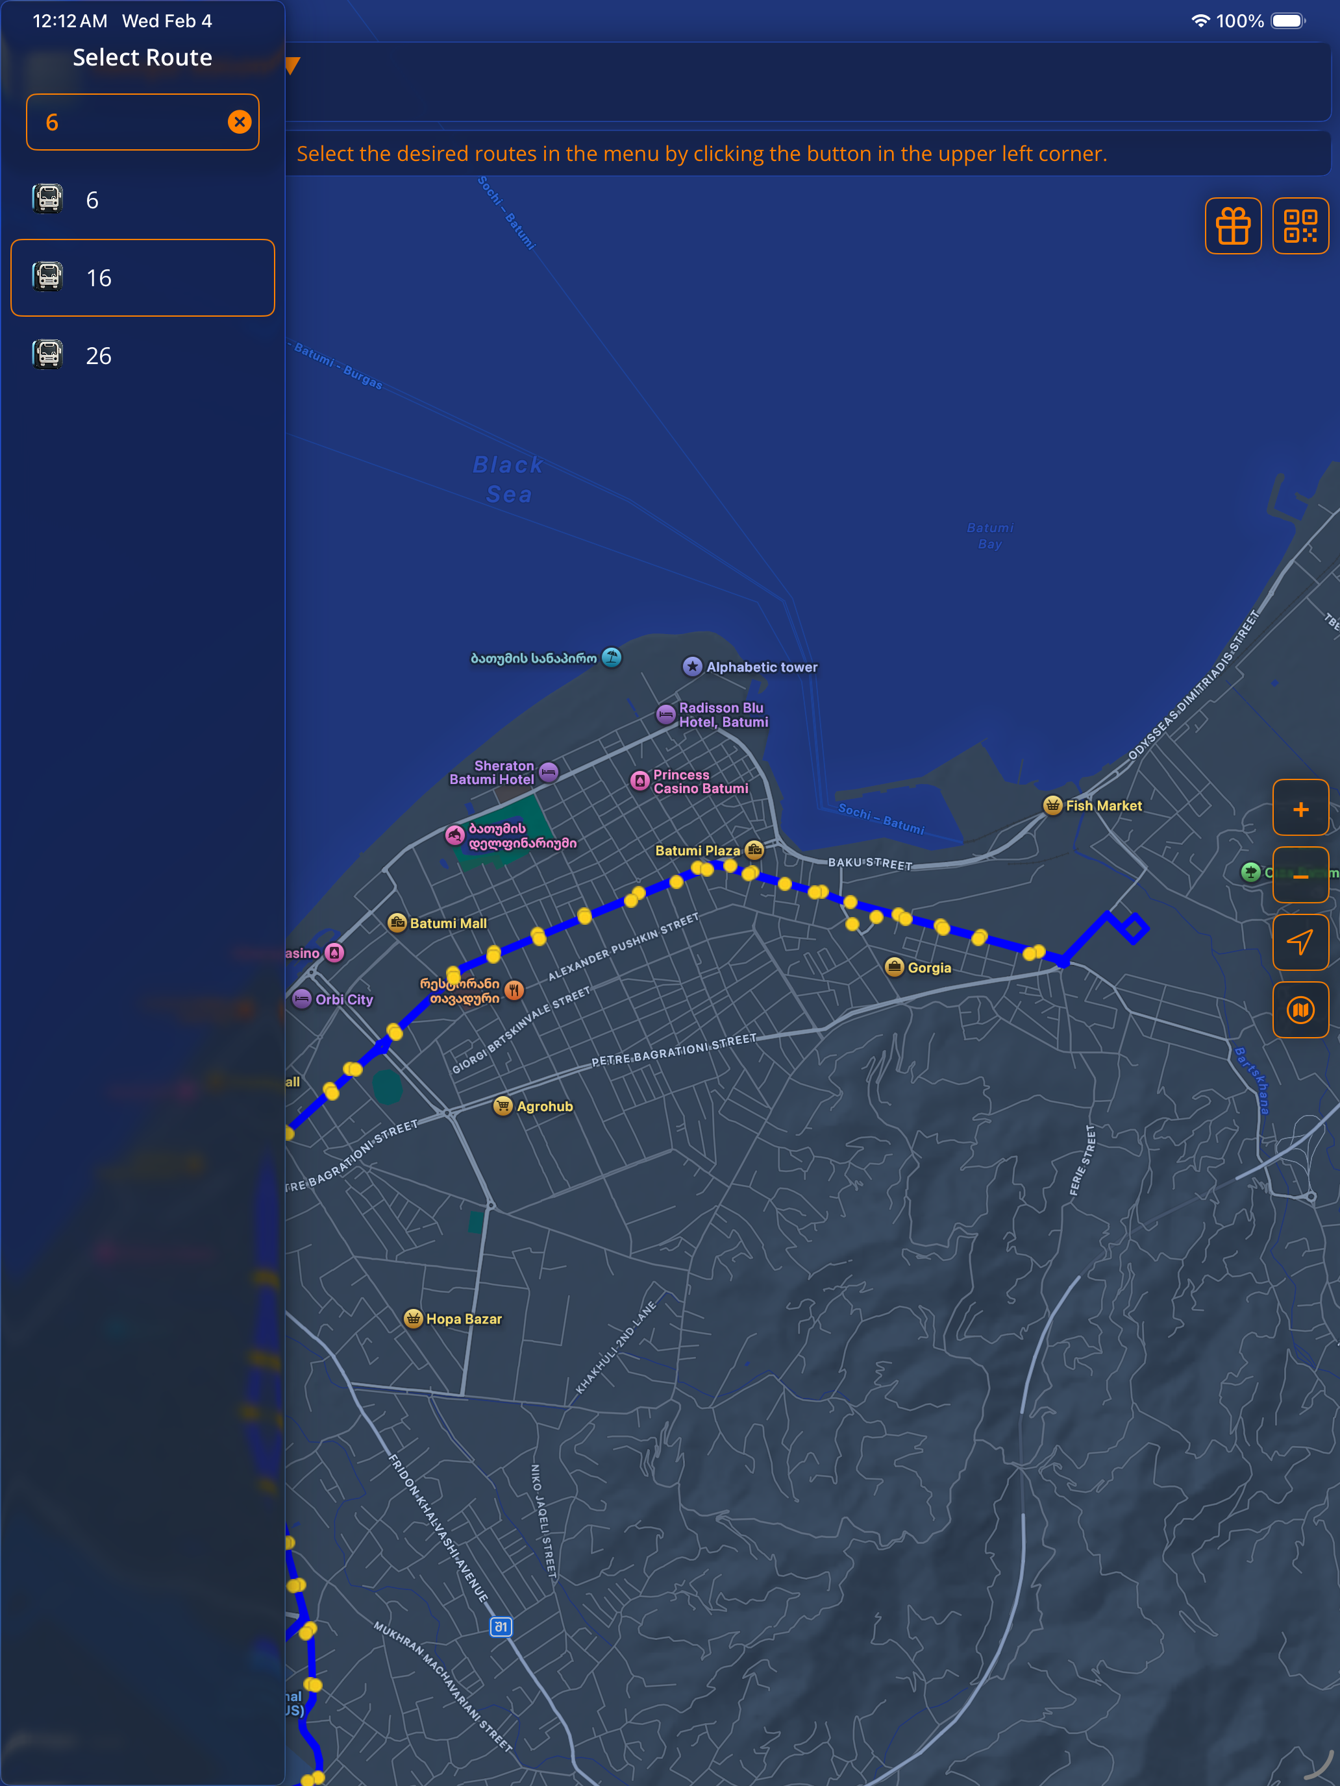
Task: Zoom out with the minus button
Action: point(1300,875)
